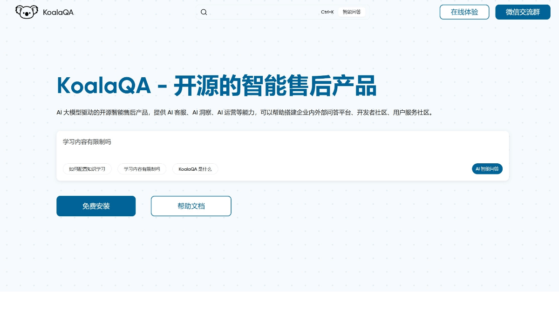Open the 在线体验 page
Screen dimensions: 559x314
coord(464,12)
